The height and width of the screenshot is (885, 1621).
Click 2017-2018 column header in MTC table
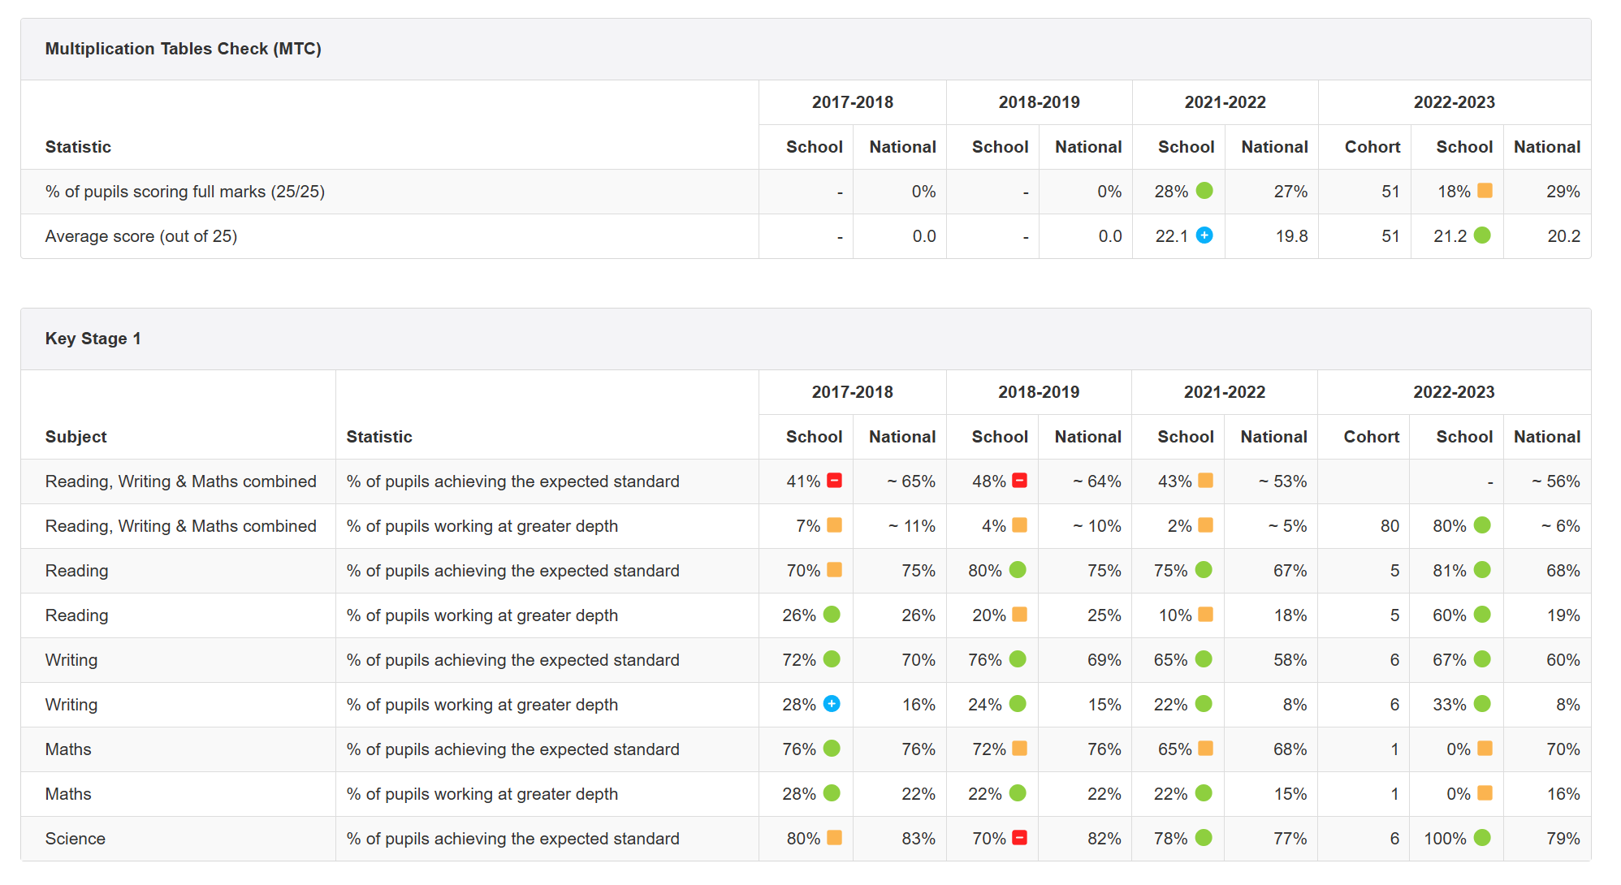tap(852, 102)
